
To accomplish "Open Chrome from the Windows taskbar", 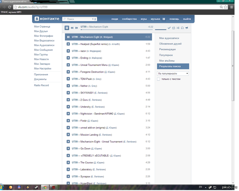I will pyautogui.click(x=44, y=187).
